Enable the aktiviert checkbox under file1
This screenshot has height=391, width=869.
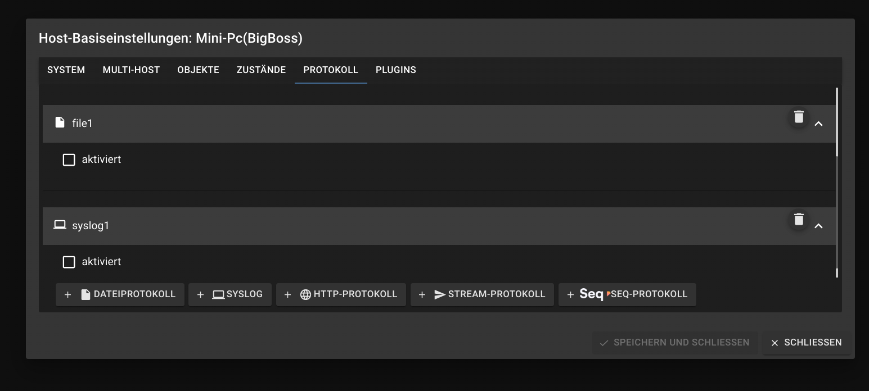[x=69, y=160]
